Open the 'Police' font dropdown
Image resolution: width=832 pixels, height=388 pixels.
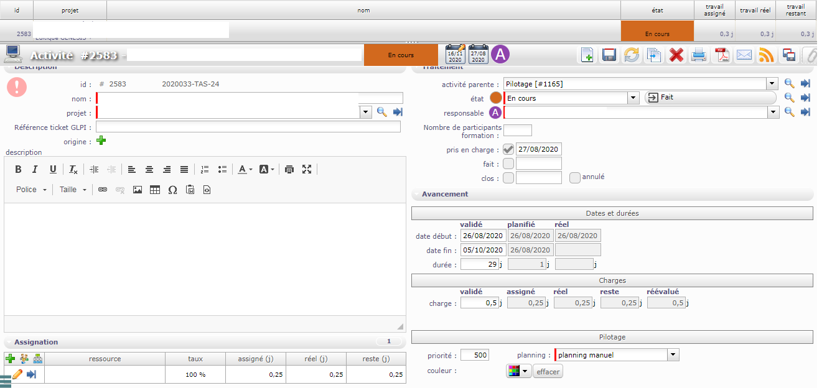click(x=31, y=190)
